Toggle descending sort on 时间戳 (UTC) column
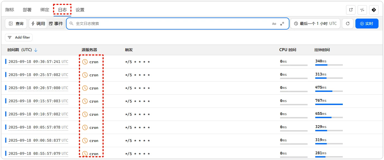 pyautogui.click(x=36, y=50)
